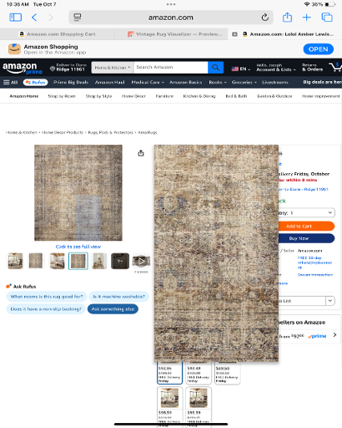342x428 pixels.
Task: Open the Quantity dropdown
Action: (306, 212)
